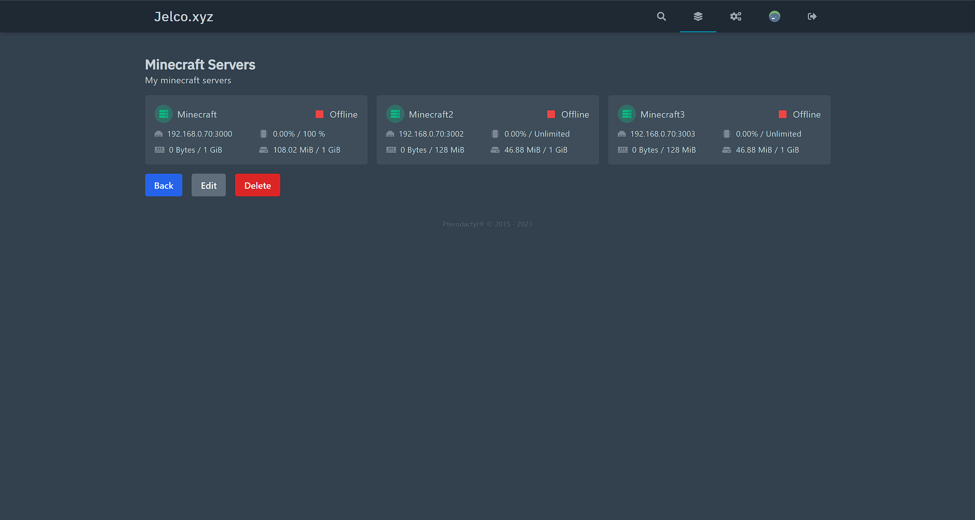This screenshot has height=520, width=975.
Task: Open the Minecraft server name
Action: (197, 114)
